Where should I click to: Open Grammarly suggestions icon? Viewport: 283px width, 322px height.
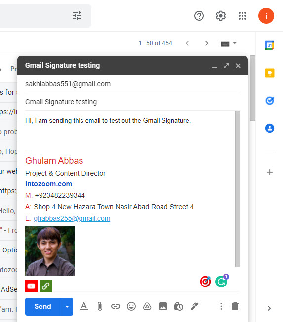(x=222, y=281)
